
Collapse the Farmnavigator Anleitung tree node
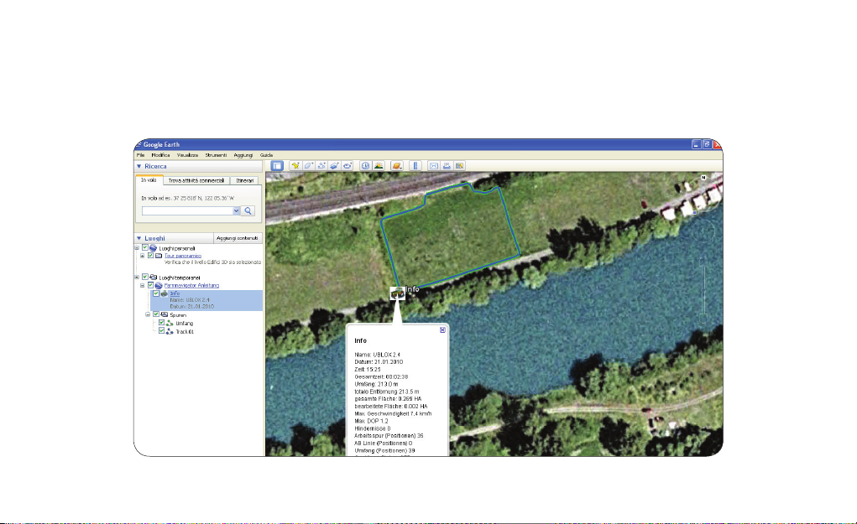click(143, 285)
